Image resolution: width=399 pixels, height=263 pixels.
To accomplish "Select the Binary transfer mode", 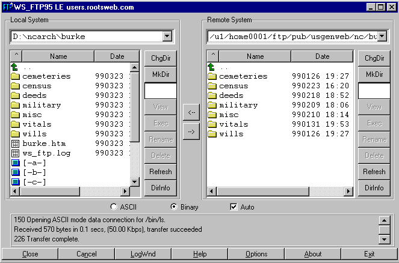I will tap(174, 207).
